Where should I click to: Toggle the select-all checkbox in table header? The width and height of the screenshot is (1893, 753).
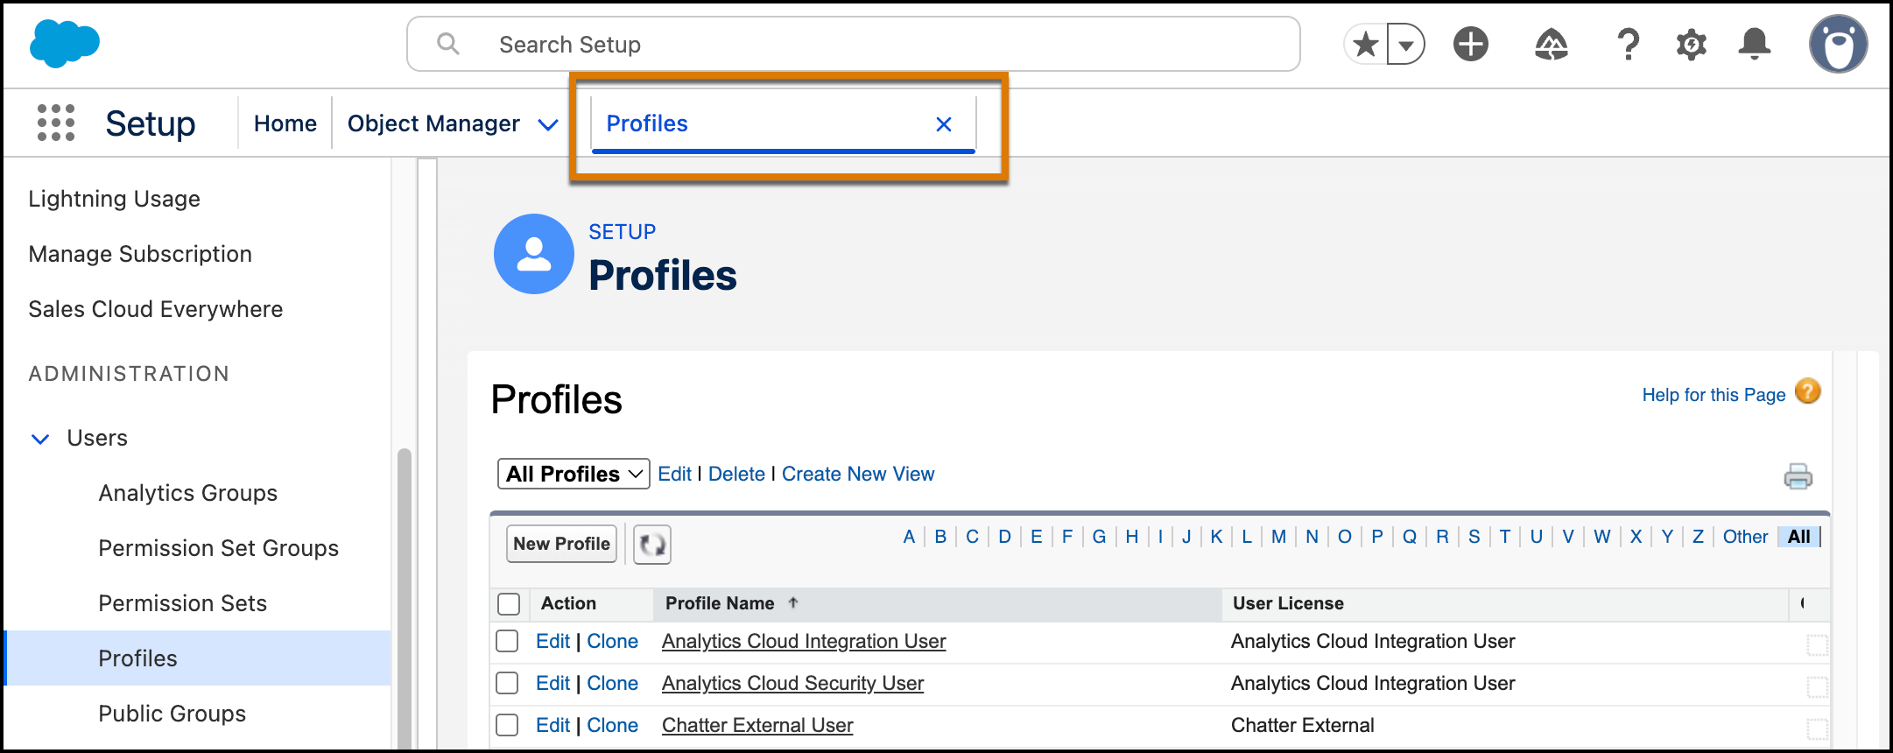[509, 604]
